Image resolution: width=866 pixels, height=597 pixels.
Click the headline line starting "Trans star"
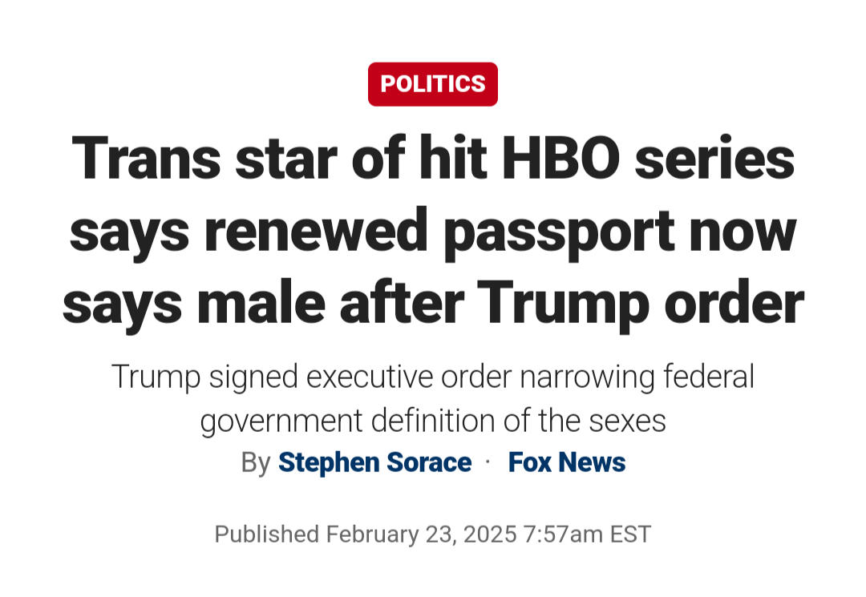(x=433, y=159)
